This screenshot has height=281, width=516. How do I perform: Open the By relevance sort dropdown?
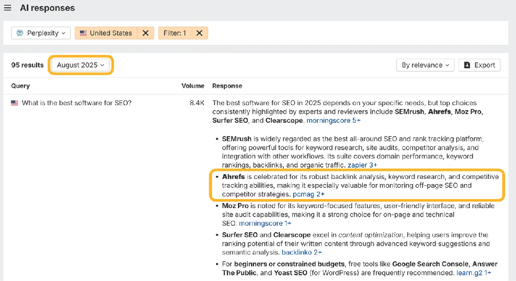point(425,65)
